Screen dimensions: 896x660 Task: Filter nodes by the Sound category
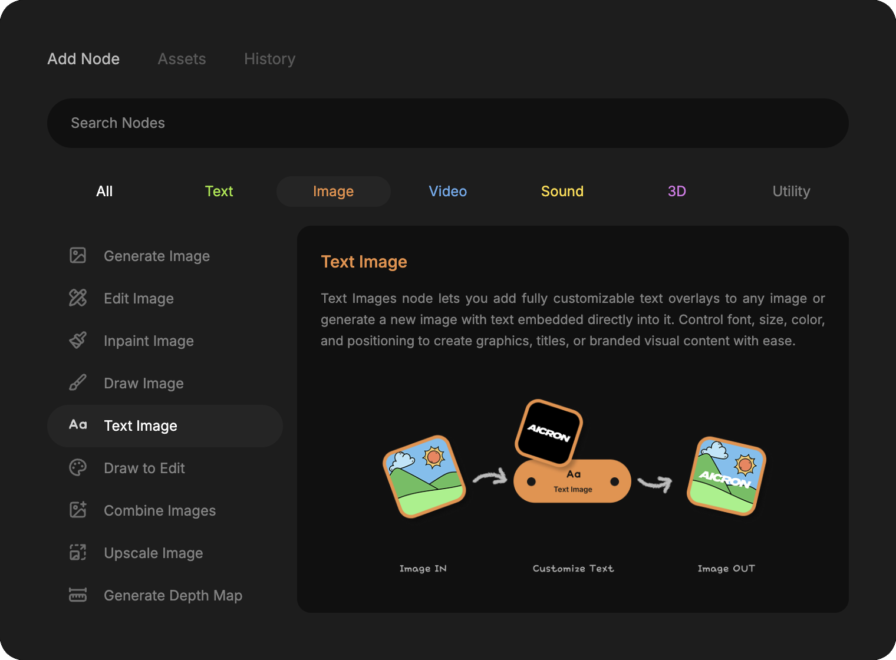click(562, 192)
